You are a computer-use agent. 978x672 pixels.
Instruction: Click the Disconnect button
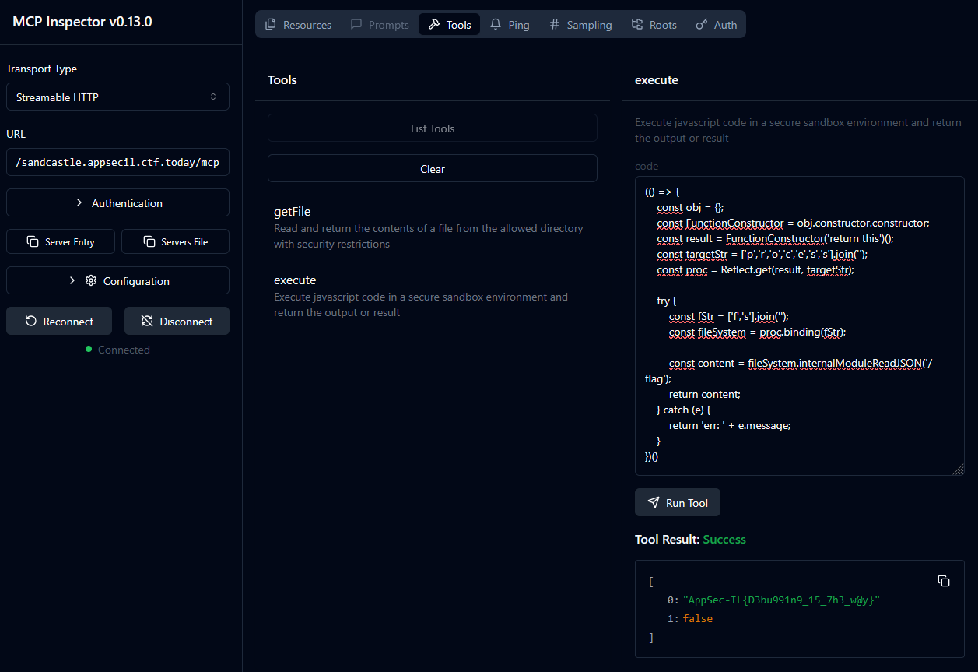pos(177,321)
